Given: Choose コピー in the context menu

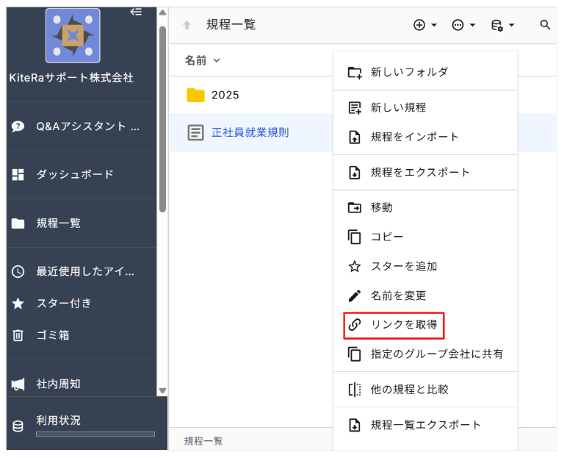Looking at the screenshot, I should tap(425, 237).
